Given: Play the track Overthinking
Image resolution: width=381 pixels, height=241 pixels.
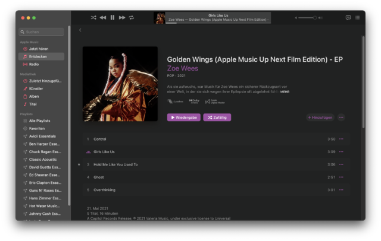Looking at the screenshot, I should click(x=216, y=190).
